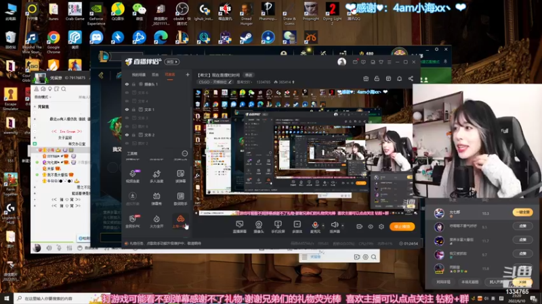Click the search icon in small bottom window

[x=374, y=257]
